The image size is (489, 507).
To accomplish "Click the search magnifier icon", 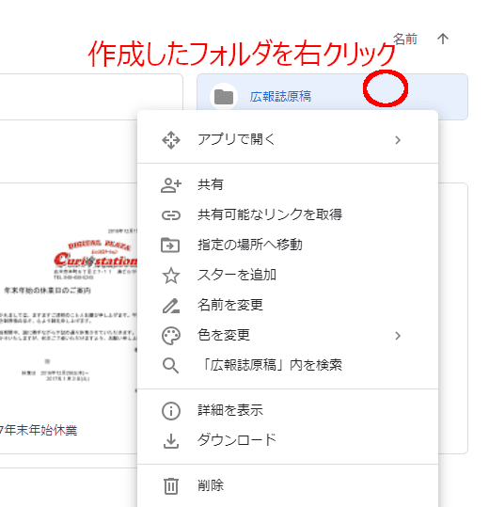I will pos(170,366).
